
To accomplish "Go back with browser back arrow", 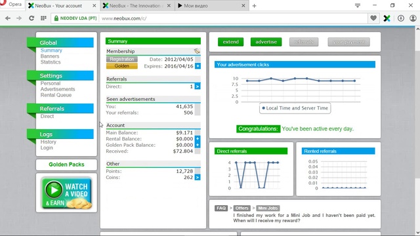I will coord(8,18).
